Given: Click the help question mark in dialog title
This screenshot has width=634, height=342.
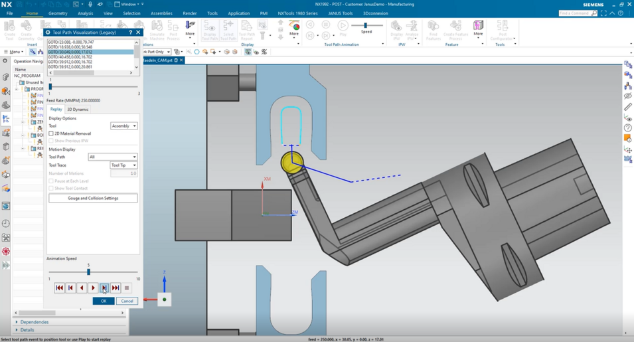Looking at the screenshot, I should [x=130, y=33].
